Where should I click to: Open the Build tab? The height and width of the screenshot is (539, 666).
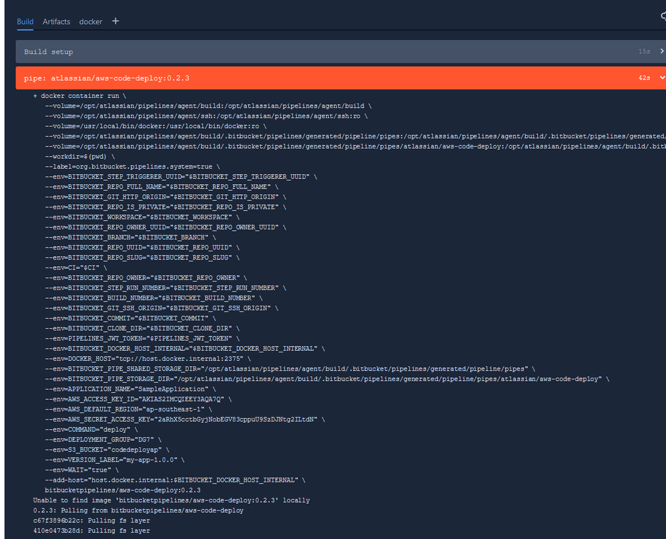25,21
